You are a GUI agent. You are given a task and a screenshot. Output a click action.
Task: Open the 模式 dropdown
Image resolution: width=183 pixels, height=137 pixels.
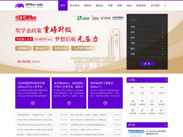coord(147,49)
